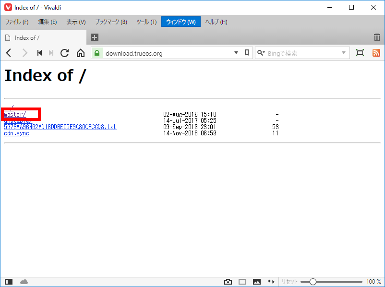Minimize the Vivaldi window
This screenshot has height=287, width=385.
[x=330, y=7]
